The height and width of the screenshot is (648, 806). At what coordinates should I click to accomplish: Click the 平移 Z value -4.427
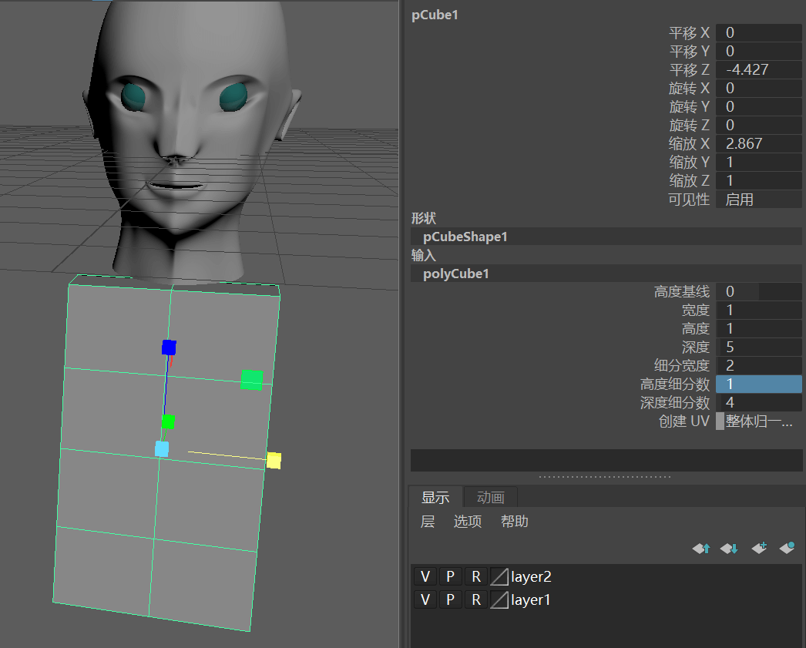click(759, 70)
